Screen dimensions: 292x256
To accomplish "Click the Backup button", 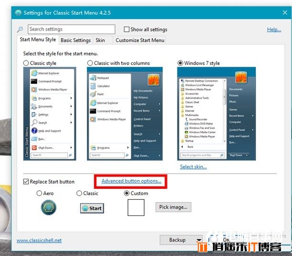I will click(x=181, y=240).
